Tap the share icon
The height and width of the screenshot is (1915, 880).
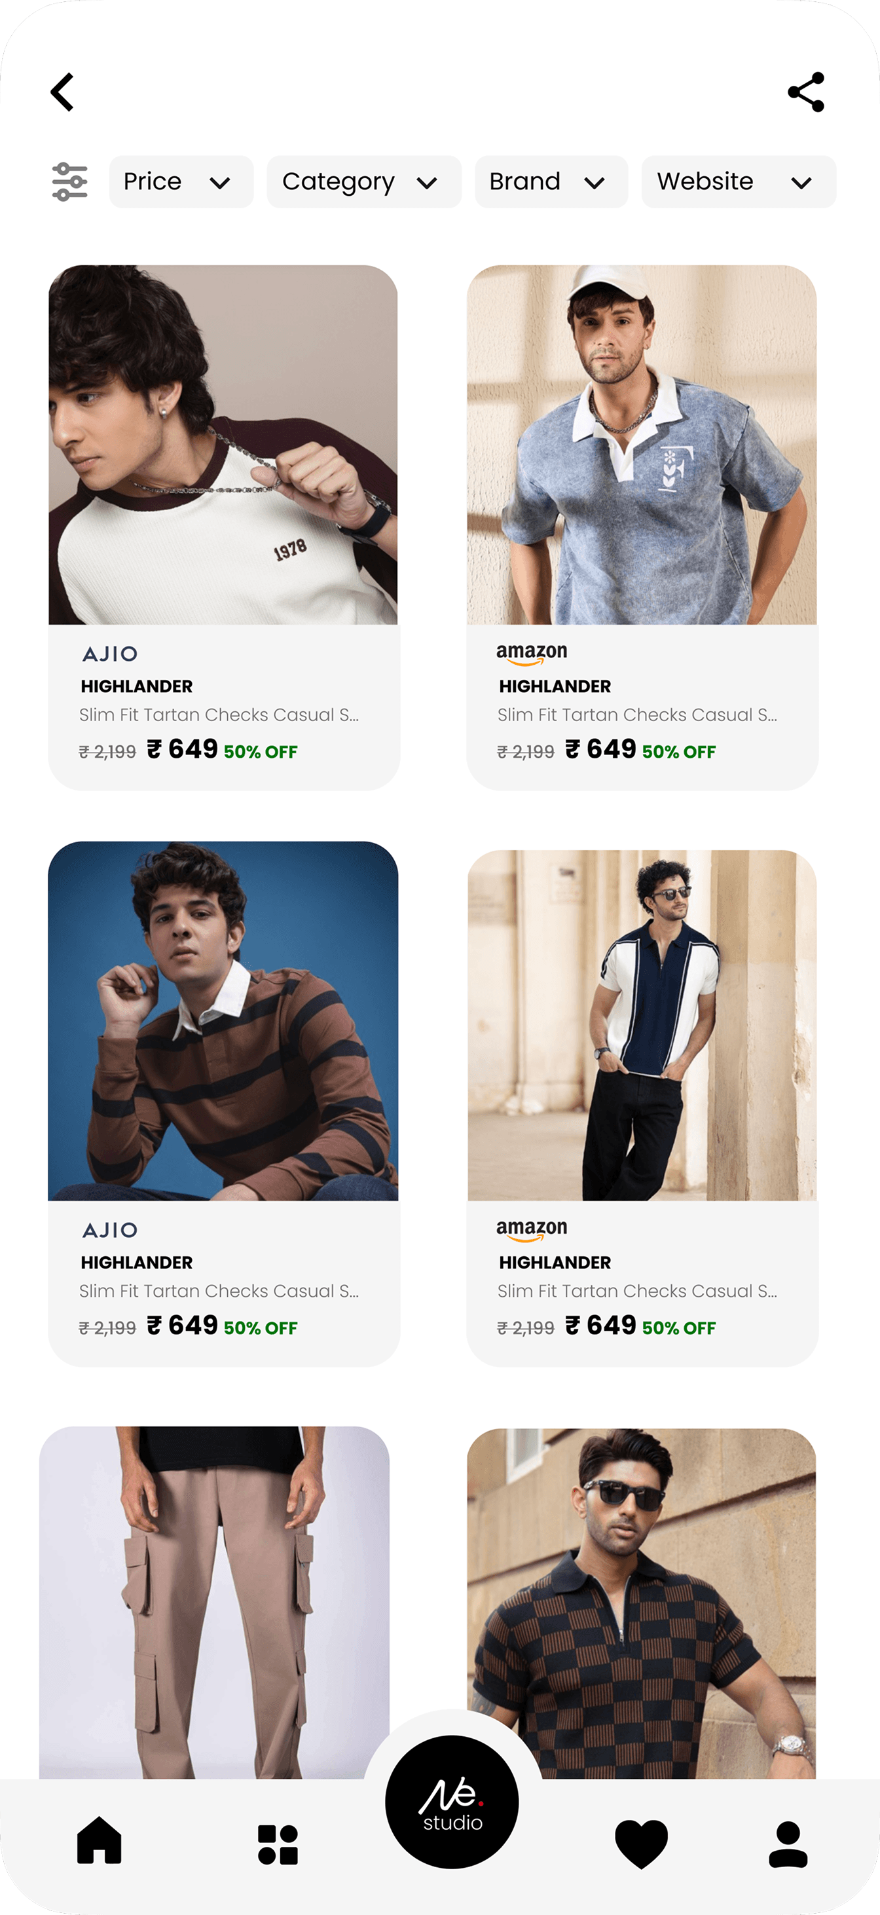point(807,92)
